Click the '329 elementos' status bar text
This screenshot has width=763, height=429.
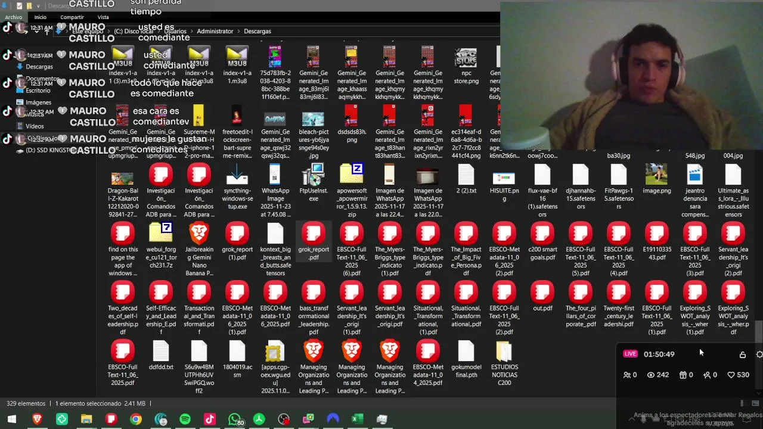click(x=26, y=403)
